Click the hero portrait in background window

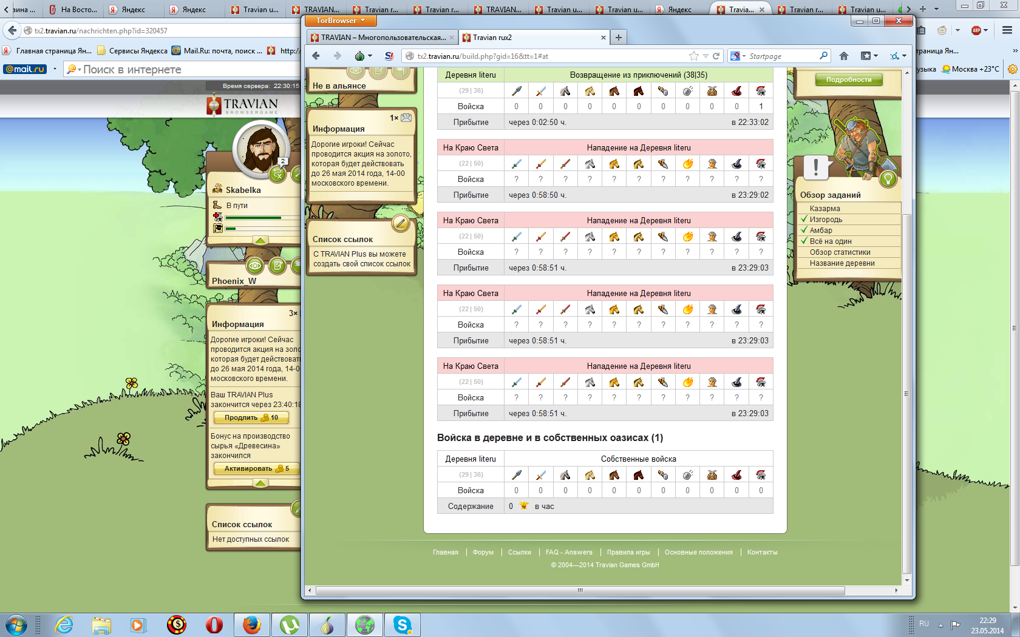pos(262,149)
